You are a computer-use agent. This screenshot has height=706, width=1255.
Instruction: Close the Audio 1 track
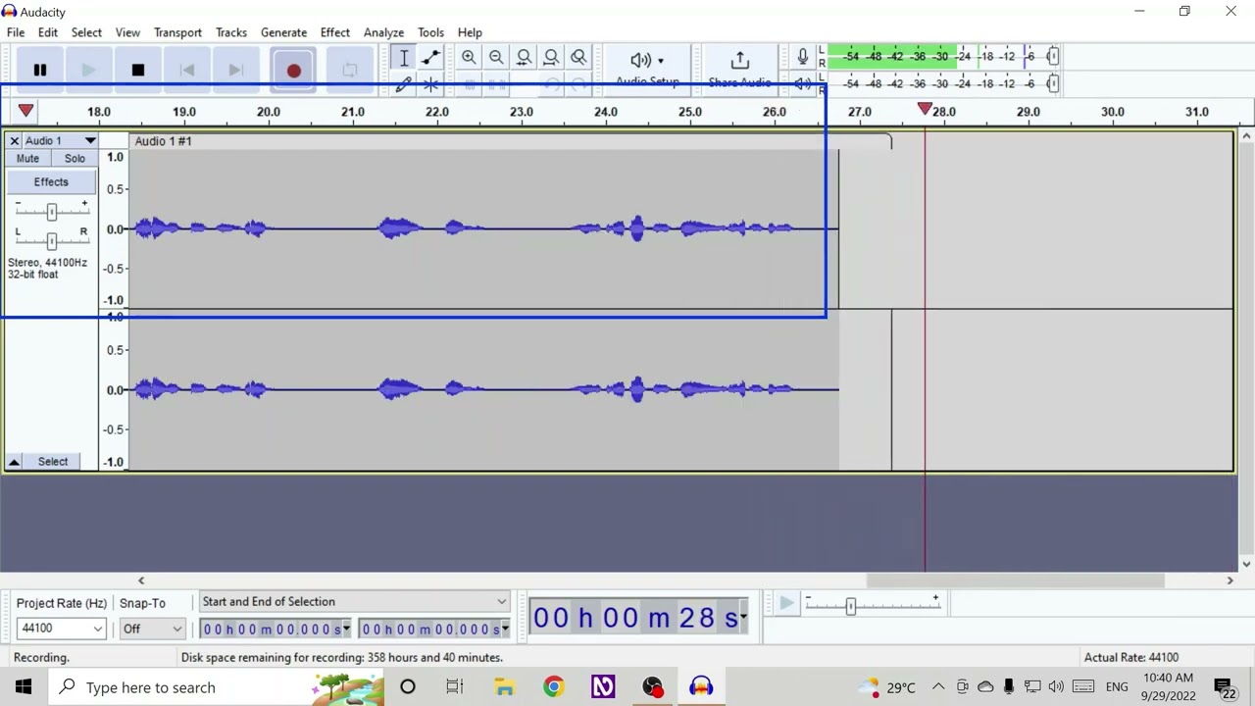(x=15, y=141)
